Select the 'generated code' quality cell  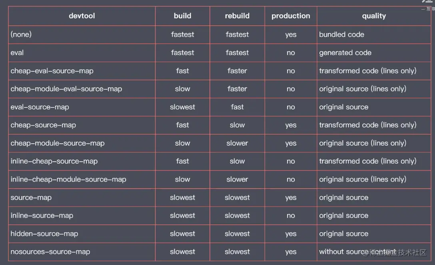[345, 53]
